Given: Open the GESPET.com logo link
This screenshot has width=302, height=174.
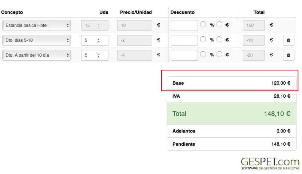Looking at the screenshot, I should pos(270,163).
